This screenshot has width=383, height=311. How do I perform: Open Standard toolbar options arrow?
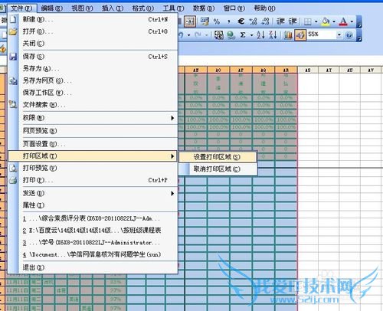(359, 35)
